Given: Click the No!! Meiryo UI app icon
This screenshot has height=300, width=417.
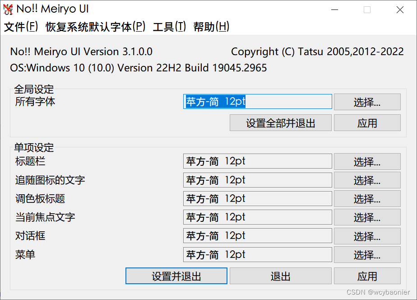Looking at the screenshot, I should click(8, 9).
